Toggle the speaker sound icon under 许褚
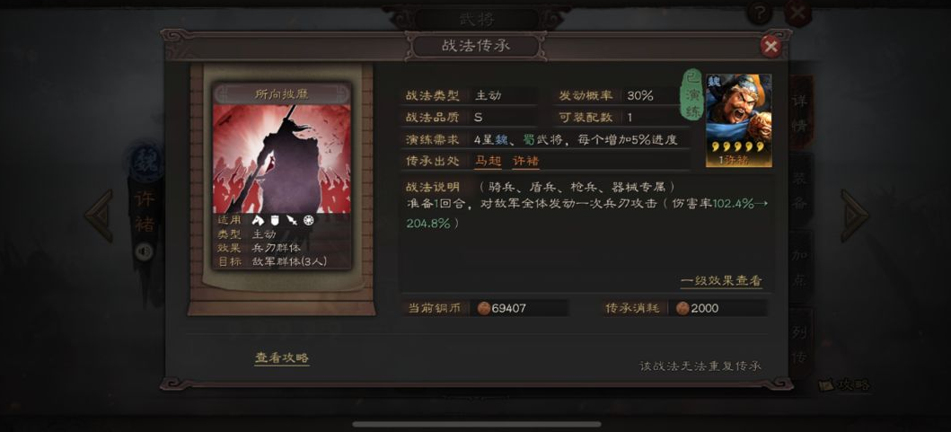The image size is (951, 432). 144,251
